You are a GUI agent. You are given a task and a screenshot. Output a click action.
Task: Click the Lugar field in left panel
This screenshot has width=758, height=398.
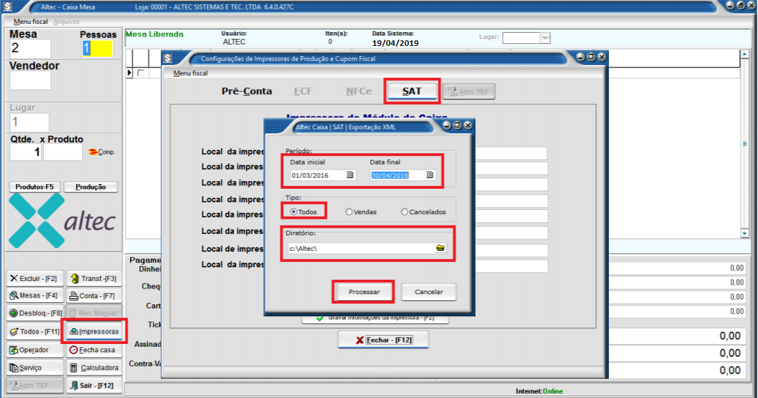point(29,122)
